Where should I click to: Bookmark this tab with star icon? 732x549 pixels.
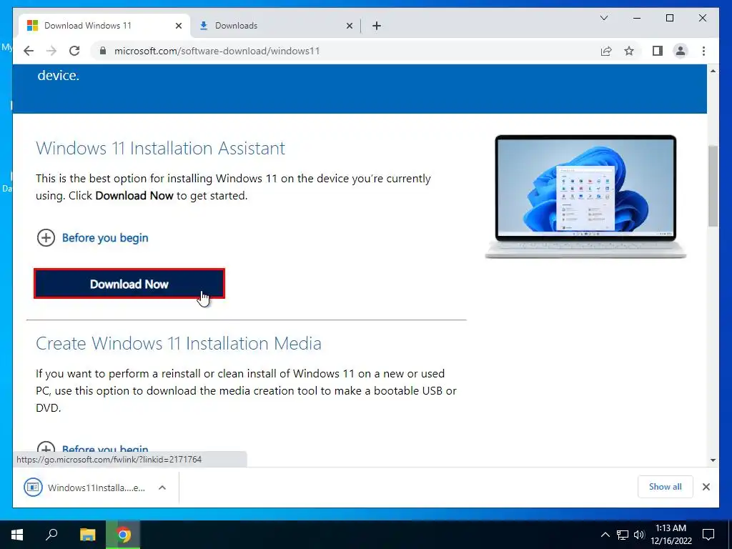point(629,51)
